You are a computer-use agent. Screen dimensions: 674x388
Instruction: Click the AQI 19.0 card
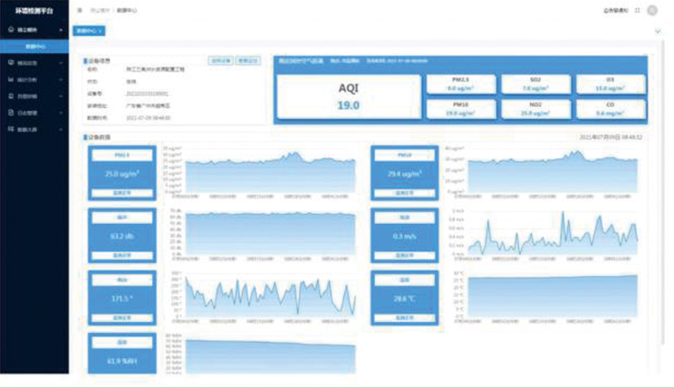point(348,97)
